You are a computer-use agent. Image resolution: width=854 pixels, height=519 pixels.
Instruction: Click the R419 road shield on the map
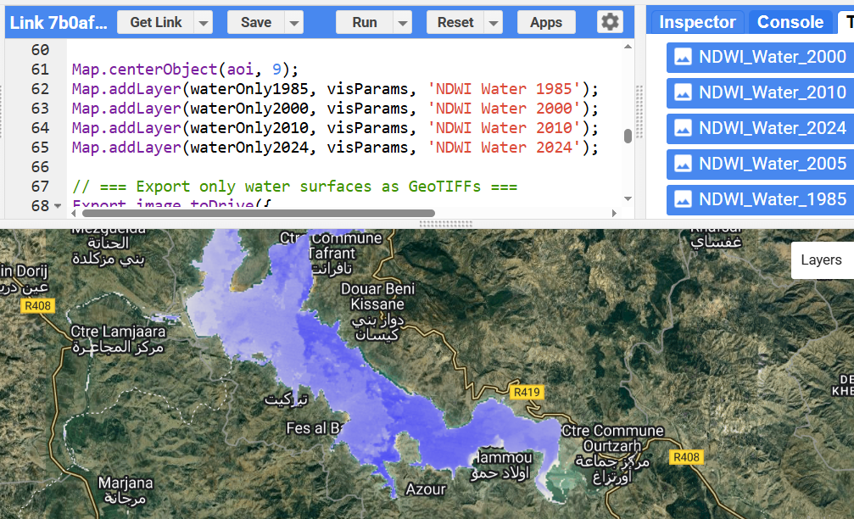527,393
